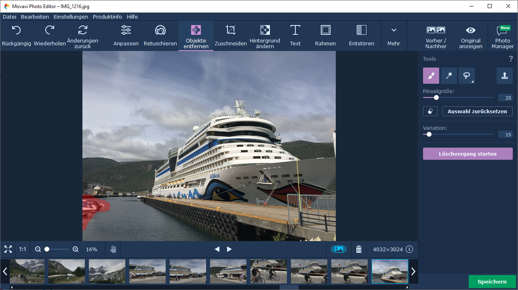
Task: Open the Einstellungen menu
Action: click(71, 17)
